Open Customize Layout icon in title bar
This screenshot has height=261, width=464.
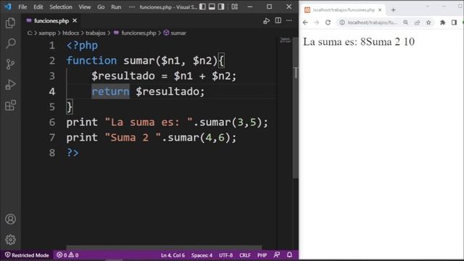(x=235, y=7)
